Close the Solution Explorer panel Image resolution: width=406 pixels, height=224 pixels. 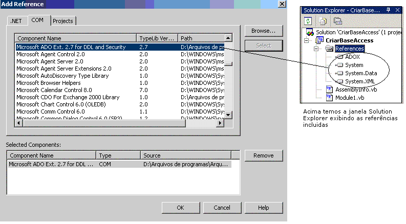[397, 10]
